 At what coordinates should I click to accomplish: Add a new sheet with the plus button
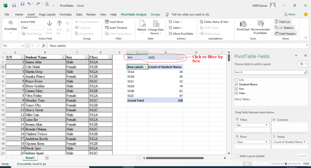[x=47, y=158]
